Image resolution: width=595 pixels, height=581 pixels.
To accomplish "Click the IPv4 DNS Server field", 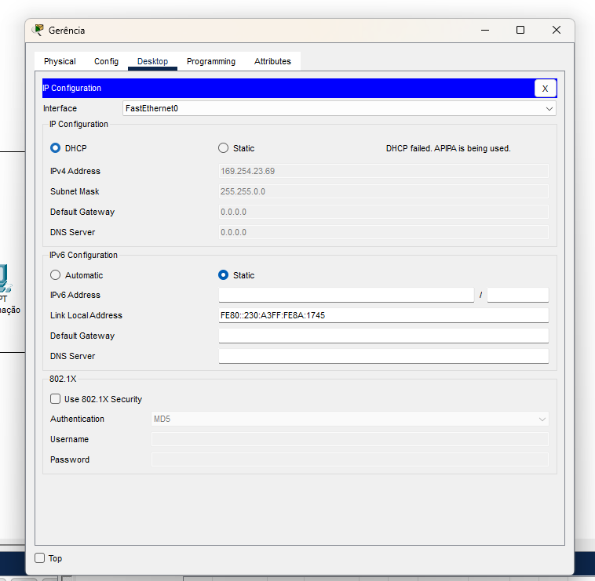I will [384, 232].
